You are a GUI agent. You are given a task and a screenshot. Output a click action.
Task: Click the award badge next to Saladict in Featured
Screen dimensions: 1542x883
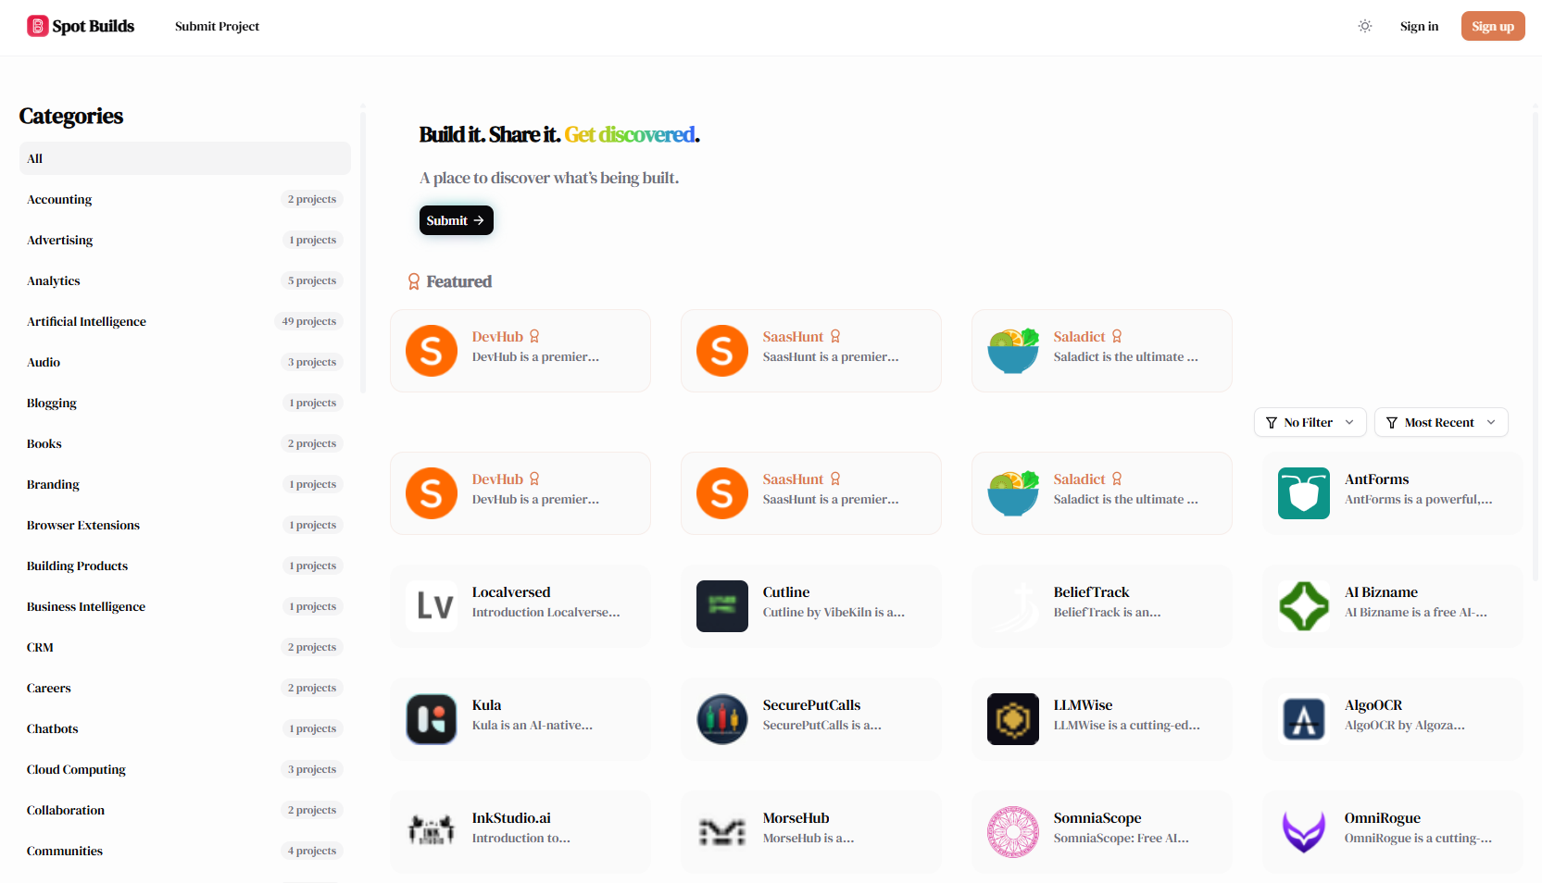(x=1117, y=336)
